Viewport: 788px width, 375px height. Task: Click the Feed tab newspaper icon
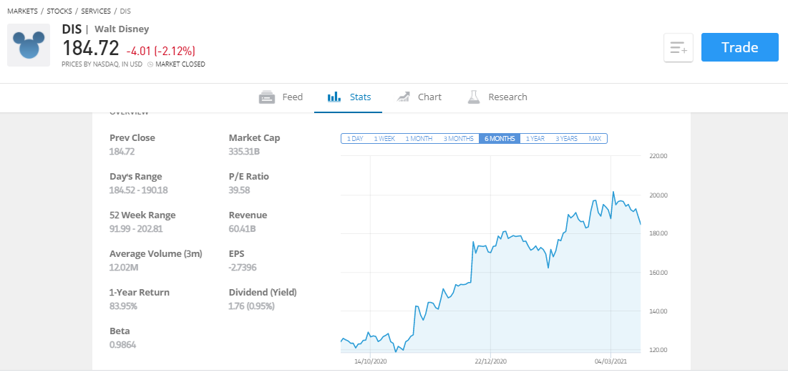[x=267, y=97]
